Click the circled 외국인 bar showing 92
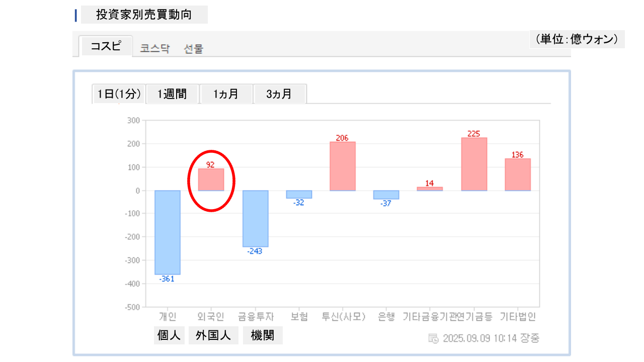Screen dimensions: 644x362 [211, 179]
